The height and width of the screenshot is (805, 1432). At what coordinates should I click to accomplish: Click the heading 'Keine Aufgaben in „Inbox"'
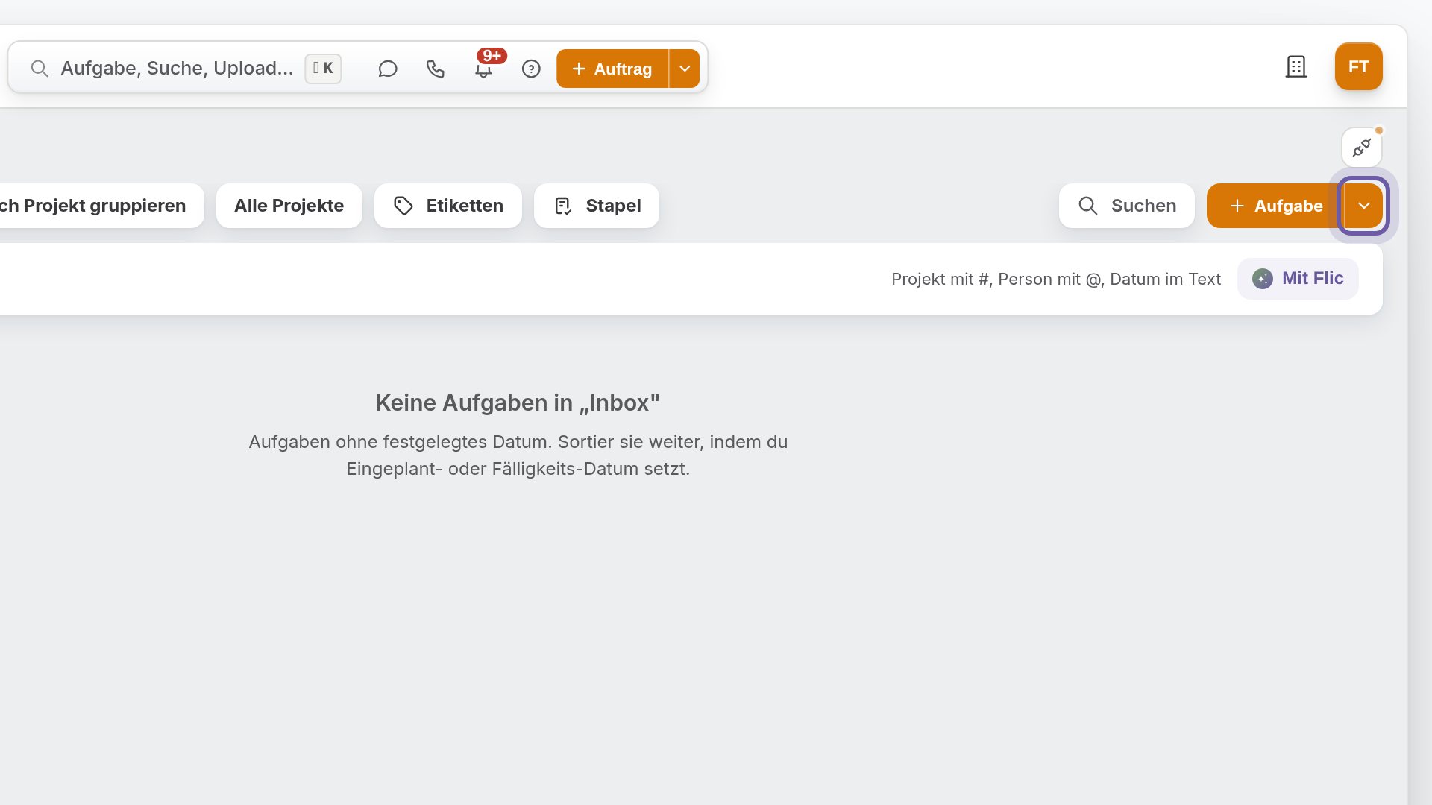pyautogui.click(x=518, y=403)
